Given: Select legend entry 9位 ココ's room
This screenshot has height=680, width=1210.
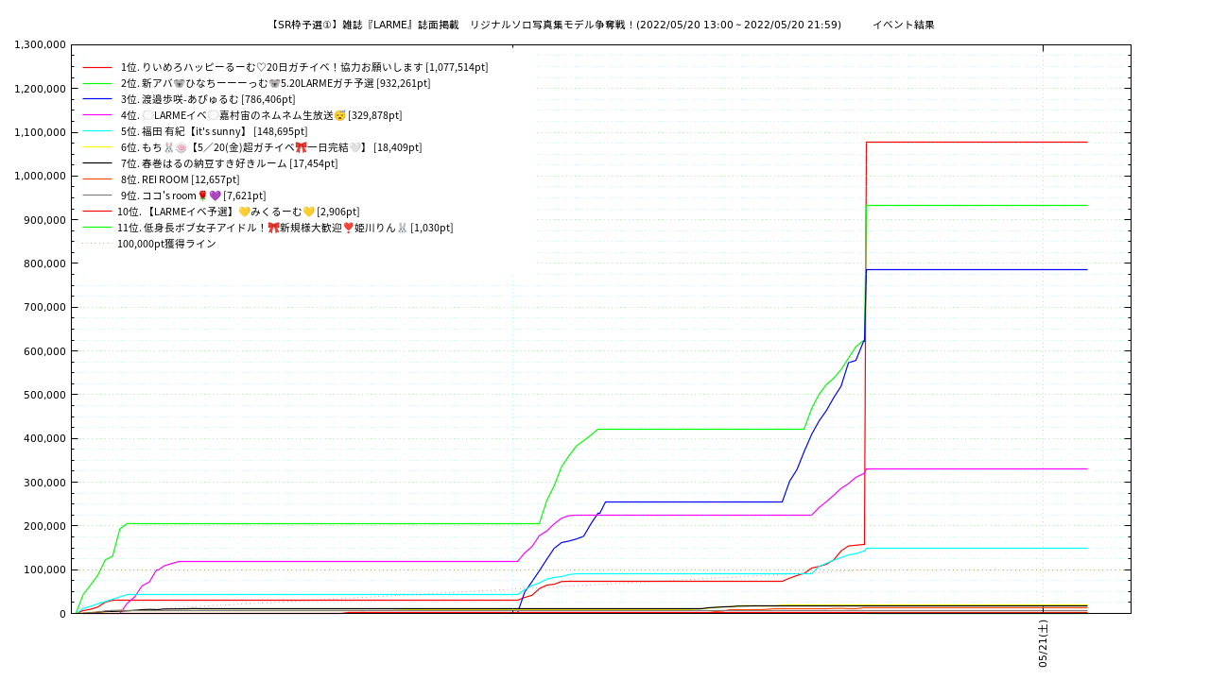Looking at the screenshot, I should [x=193, y=195].
